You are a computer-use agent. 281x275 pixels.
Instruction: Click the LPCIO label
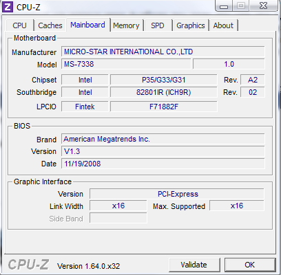[x=46, y=107]
